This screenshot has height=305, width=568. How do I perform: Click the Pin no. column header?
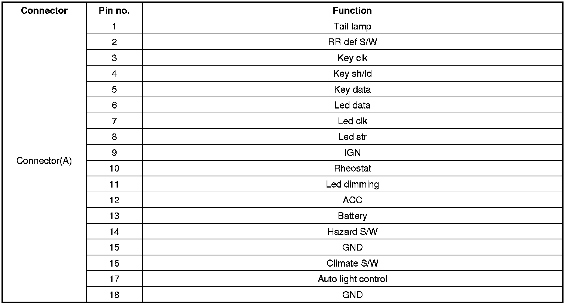coord(114,10)
